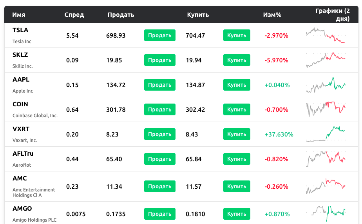
Task: Buy Apple stock with Купить button
Action: pyautogui.click(x=237, y=85)
